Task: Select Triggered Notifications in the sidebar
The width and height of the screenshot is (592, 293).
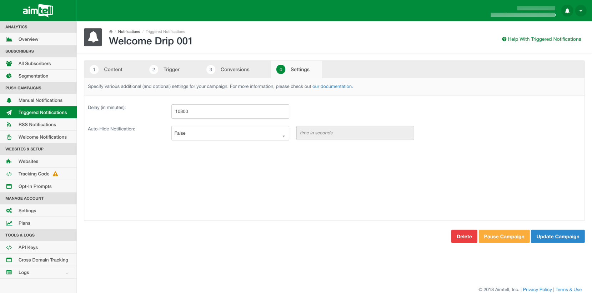Action: tap(38, 113)
